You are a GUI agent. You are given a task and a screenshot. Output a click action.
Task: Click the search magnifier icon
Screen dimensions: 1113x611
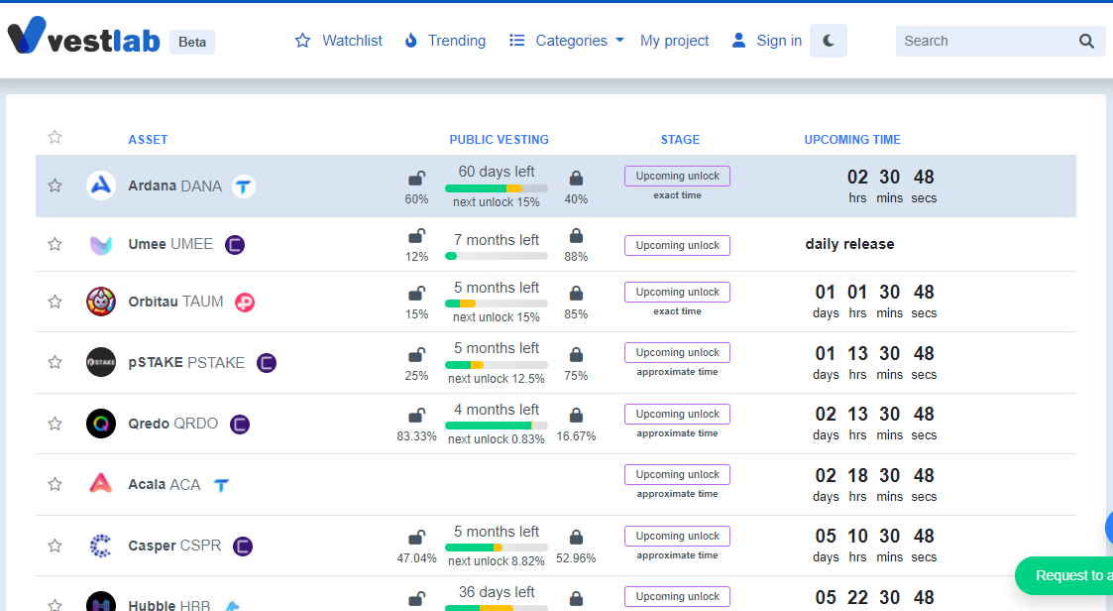point(1087,42)
